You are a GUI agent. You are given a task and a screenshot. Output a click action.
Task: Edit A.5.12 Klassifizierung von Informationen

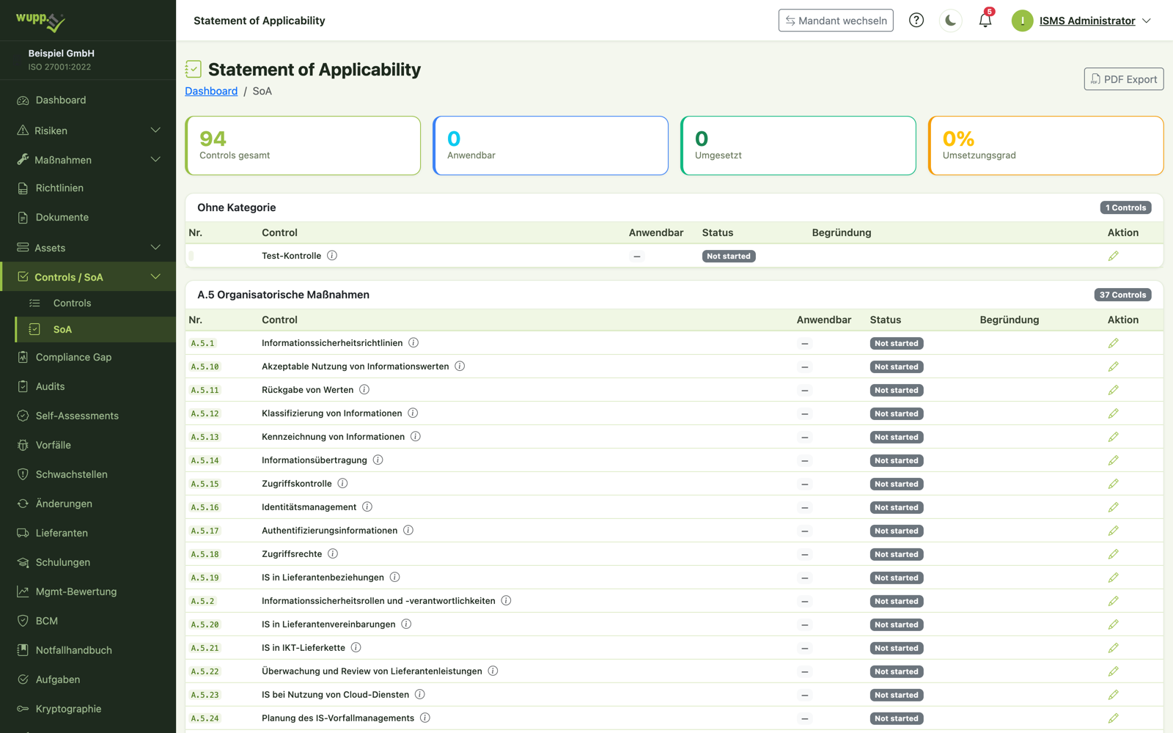(1114, 413)
